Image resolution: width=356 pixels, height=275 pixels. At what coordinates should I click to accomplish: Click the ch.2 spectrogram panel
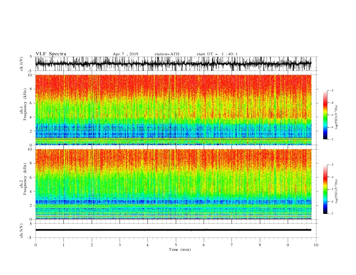[x=173, y=184]
